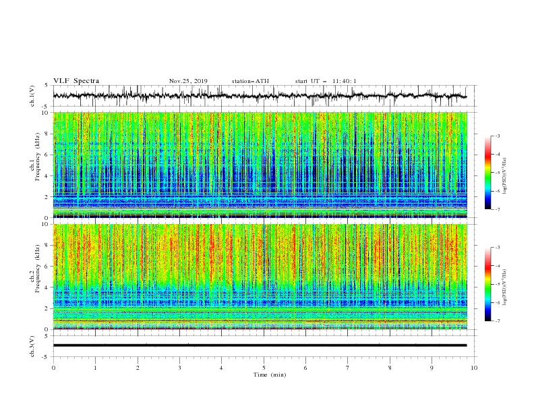Click the "-3" tick on ch.2 colorbar
This screenshot has width=534, height=413.
pos(497,248)
